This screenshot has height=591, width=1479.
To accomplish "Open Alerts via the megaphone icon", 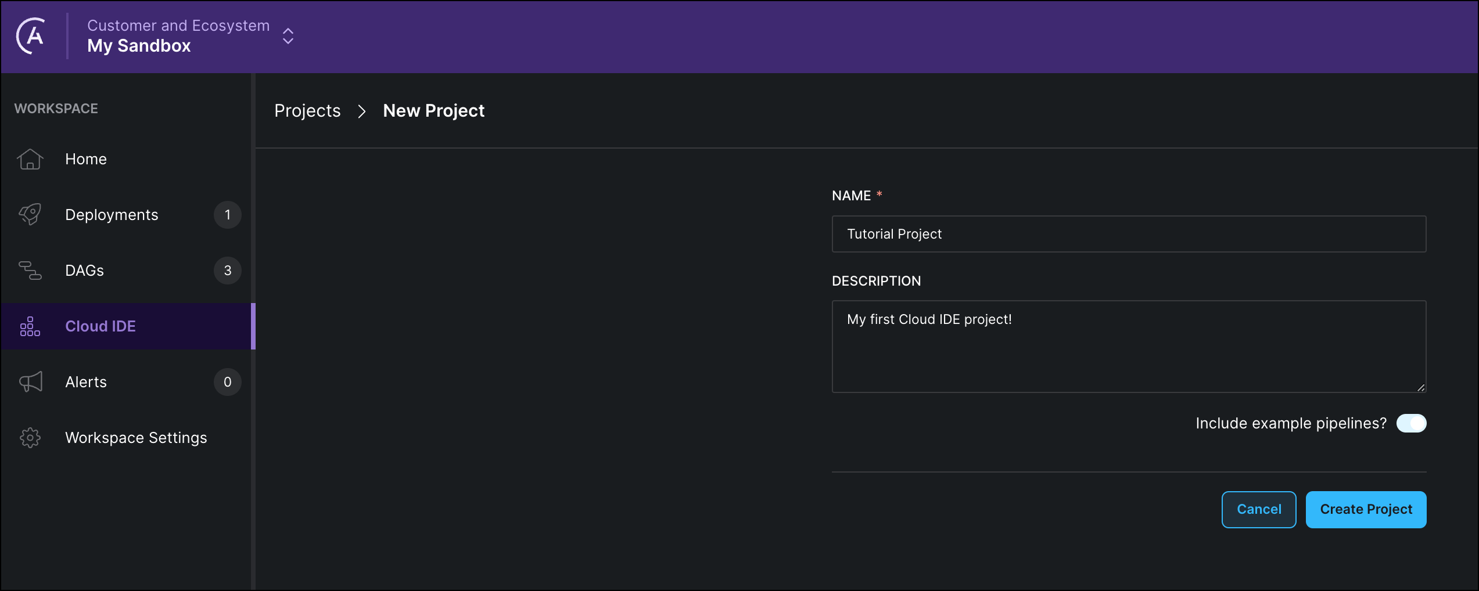I will (30, 381).
